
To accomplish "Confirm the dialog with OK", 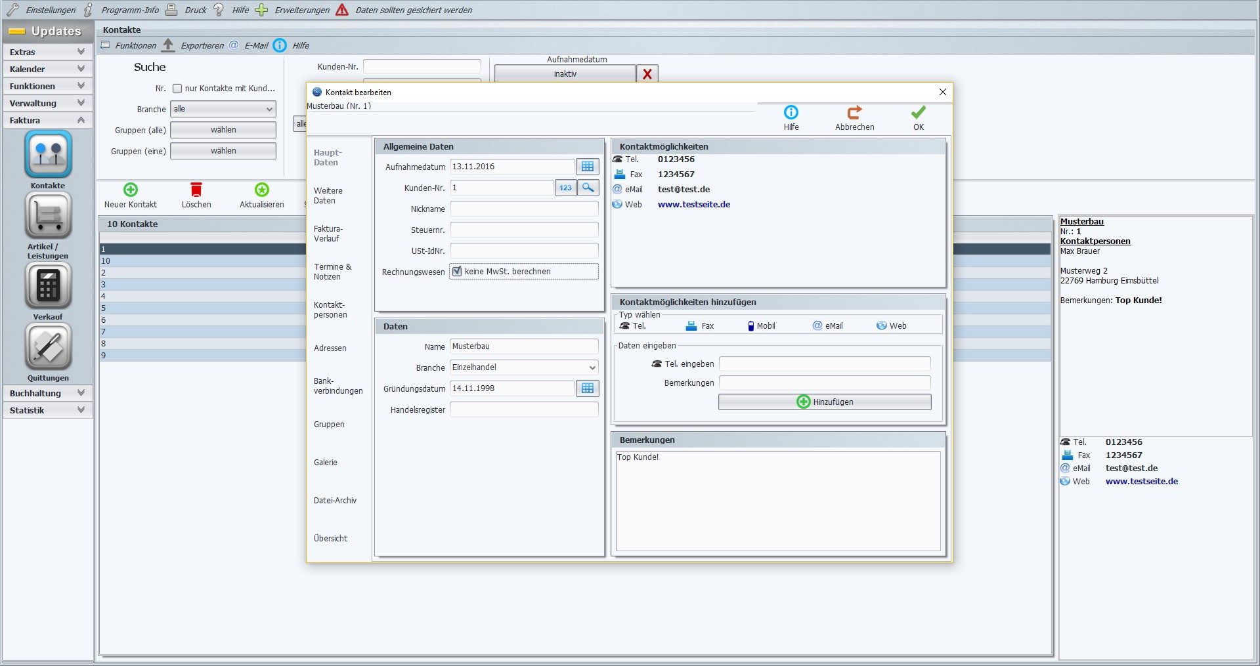I will tap(917, 118).
